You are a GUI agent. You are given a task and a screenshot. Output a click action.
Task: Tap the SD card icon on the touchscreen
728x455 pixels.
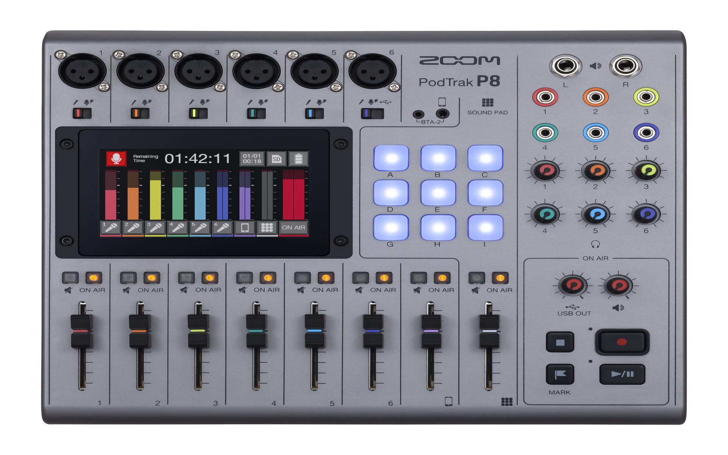(x=276, y=159)
